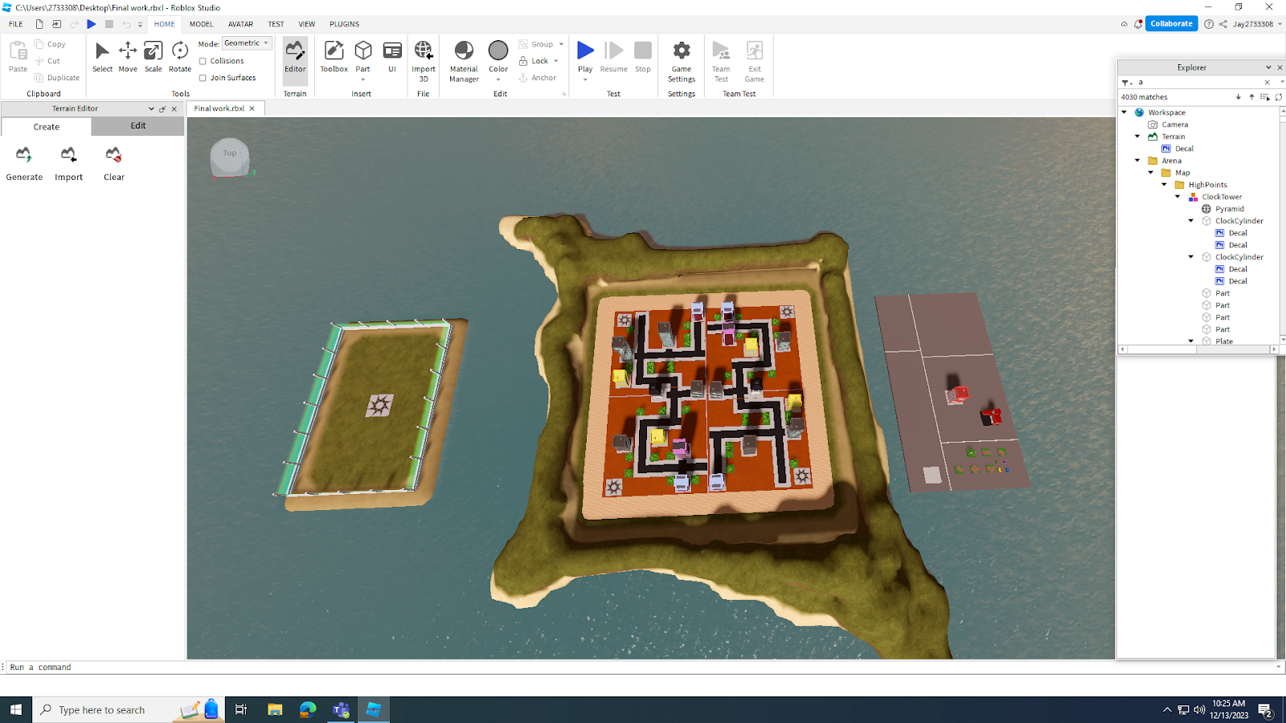This screenshot has width=1286, height=723.
Task: Switch to the MODEL ribbon tab
Action: point(201,24)
